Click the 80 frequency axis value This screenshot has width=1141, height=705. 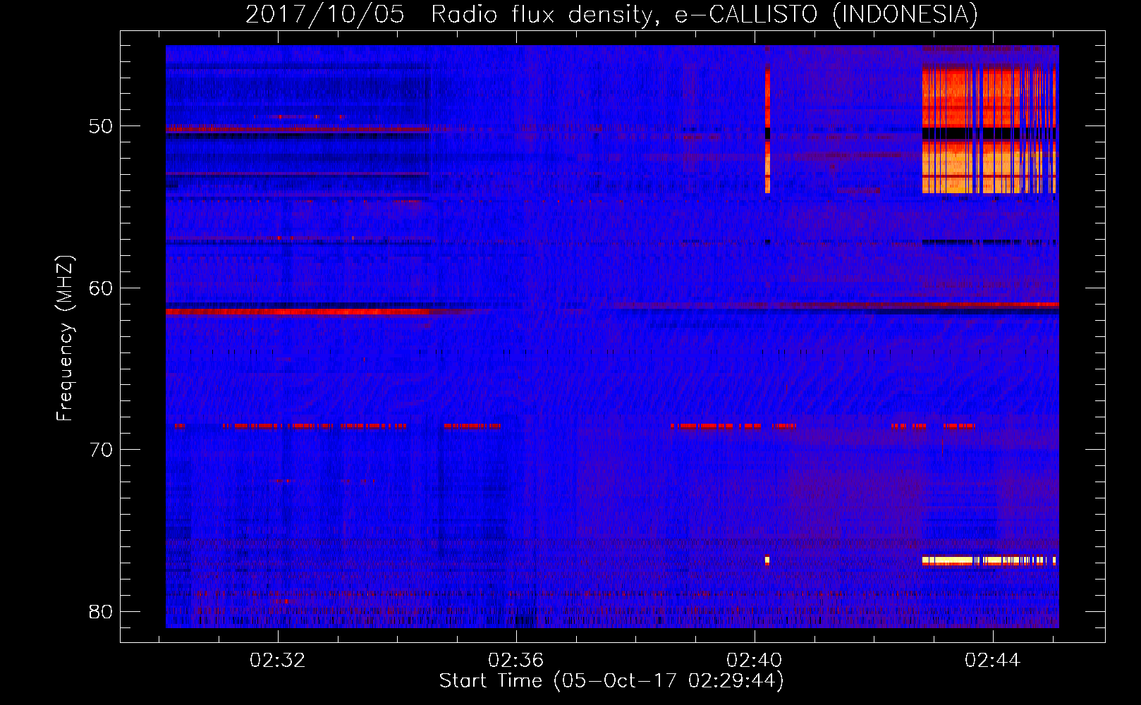coord(101,611)
